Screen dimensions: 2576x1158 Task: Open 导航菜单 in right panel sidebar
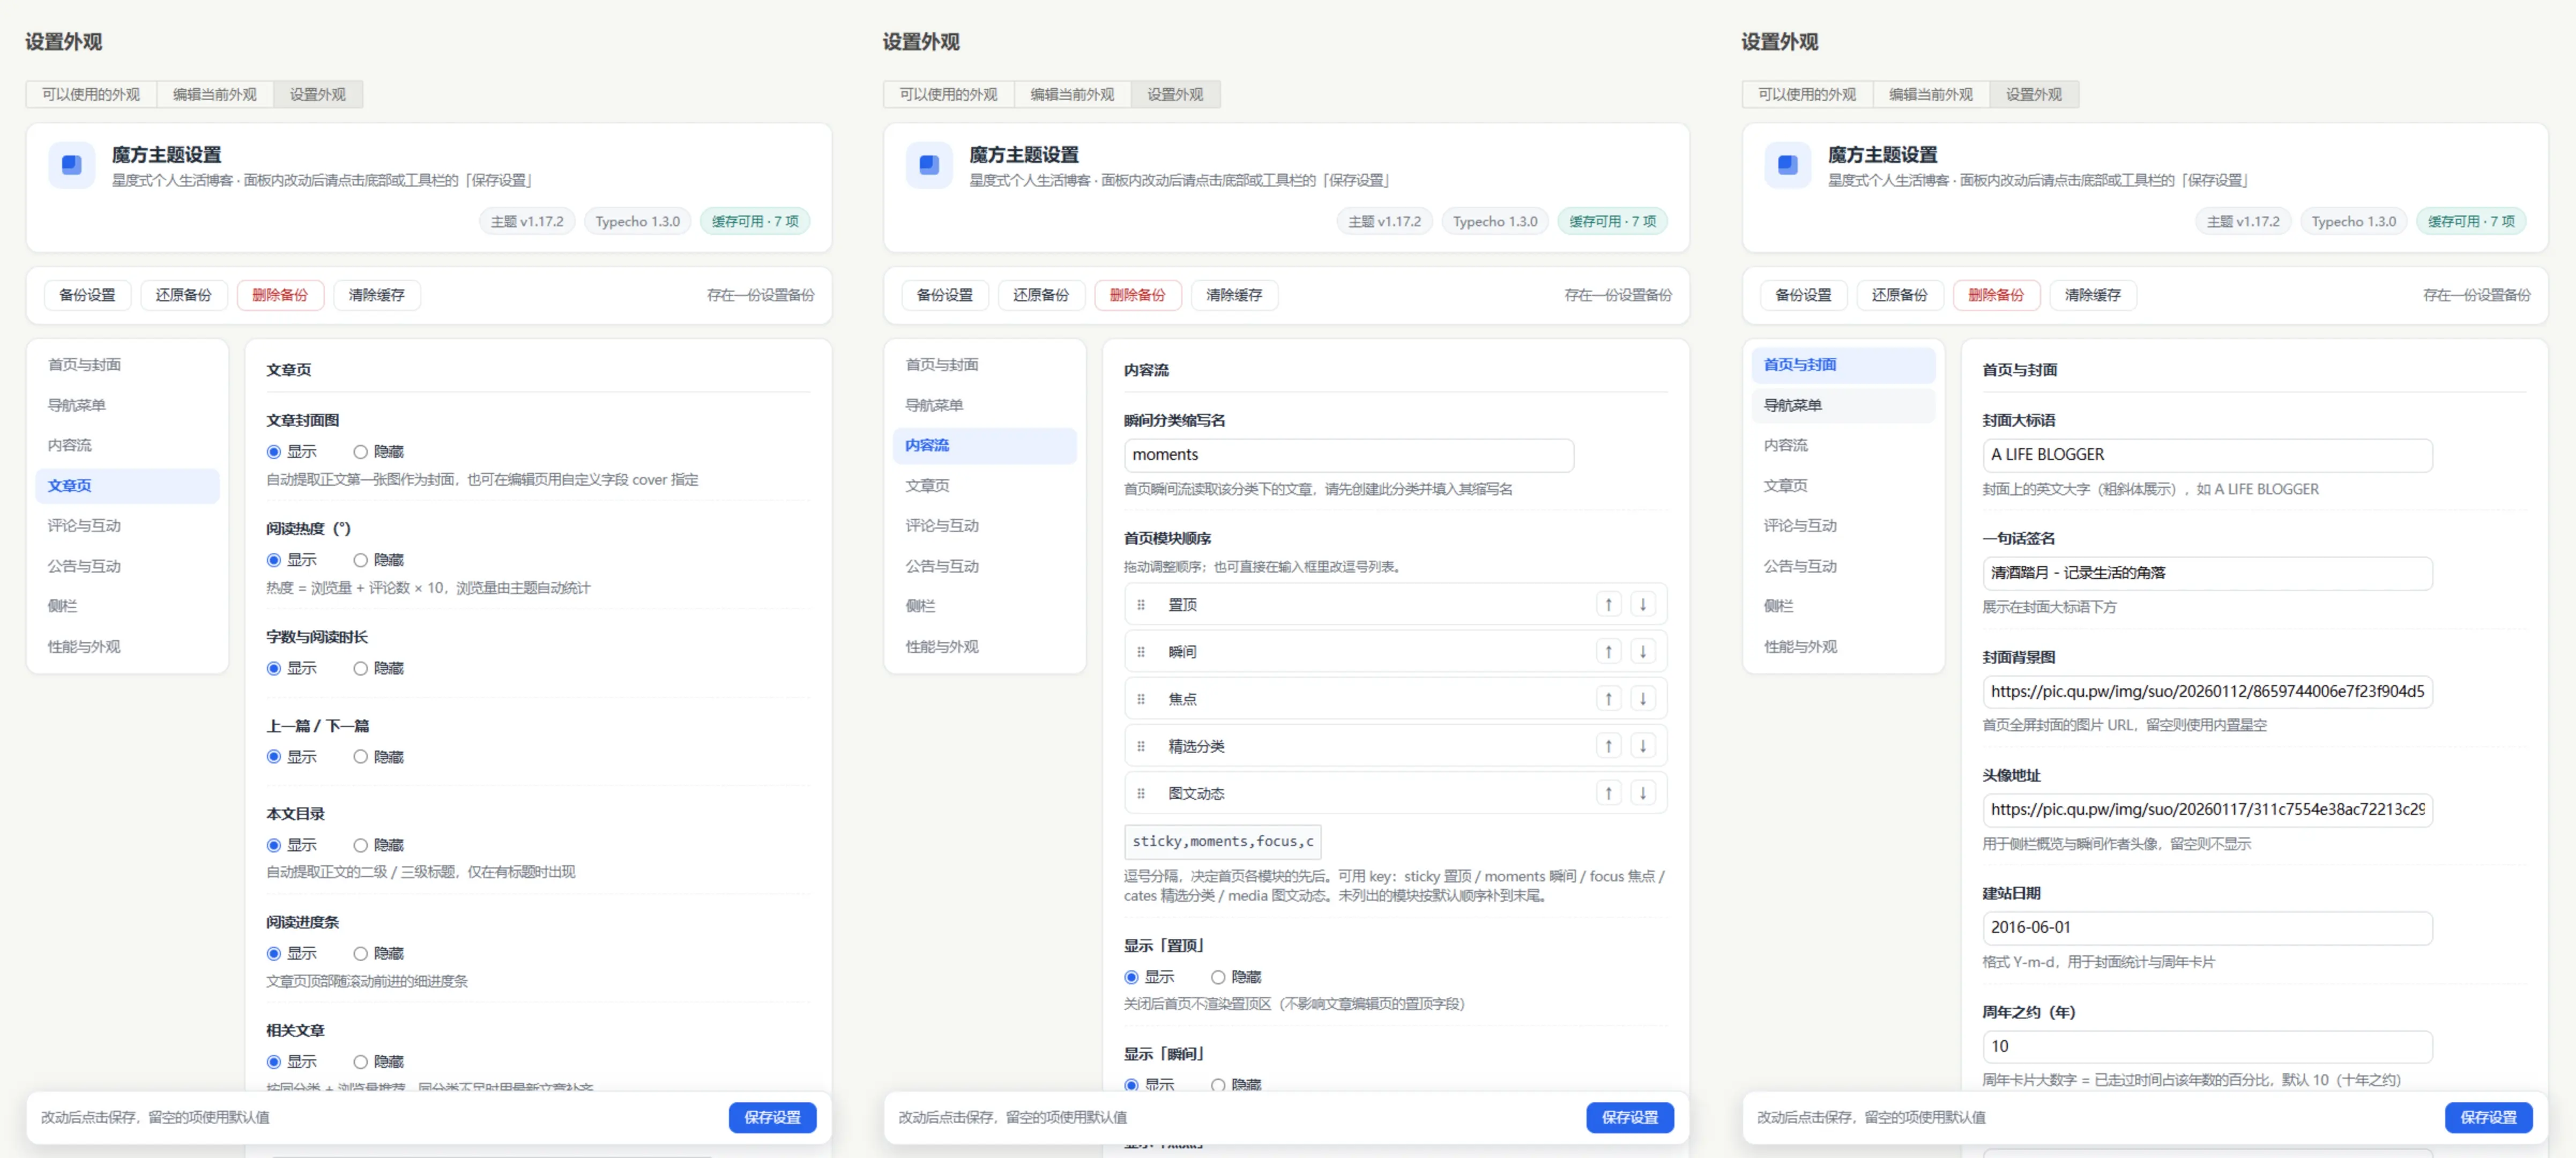coord(1843,405)
